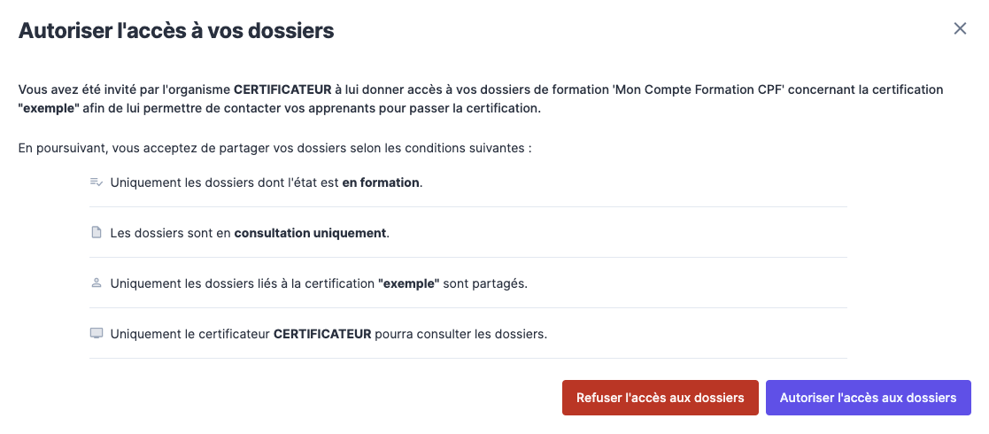Click the checklist icon beside the 'en formation' condition
The height and width of the screenshot is (434, 989).
tap(97, 182)
